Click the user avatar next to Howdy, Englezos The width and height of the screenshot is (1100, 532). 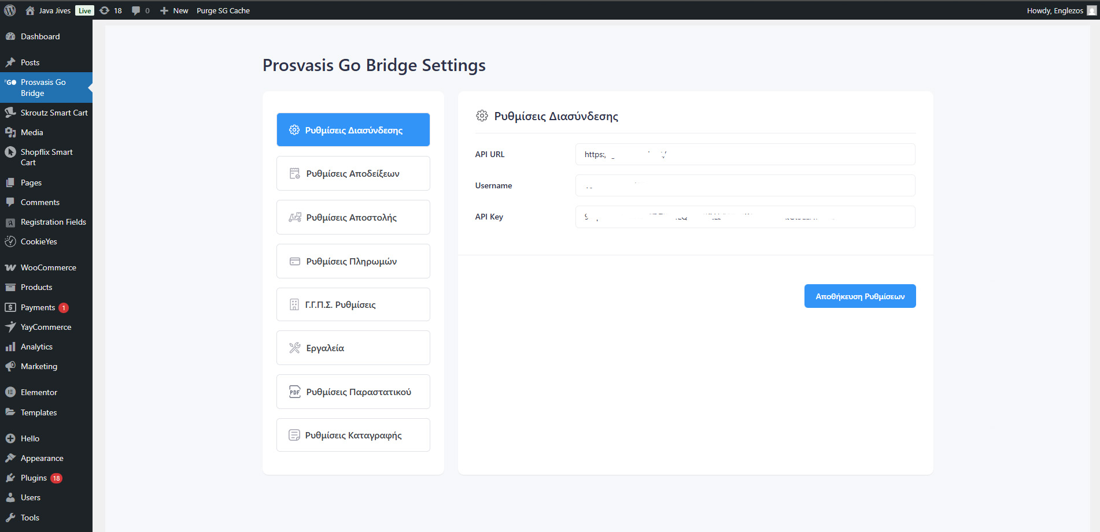tap(1091, 10)
